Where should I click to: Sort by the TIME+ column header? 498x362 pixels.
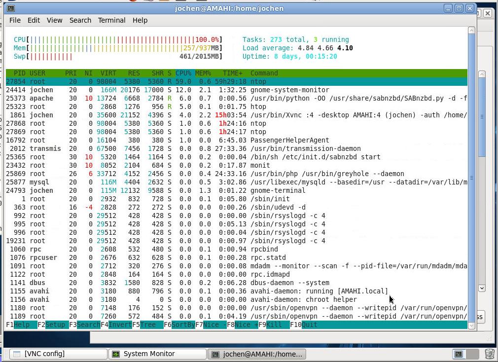[233, 73]
